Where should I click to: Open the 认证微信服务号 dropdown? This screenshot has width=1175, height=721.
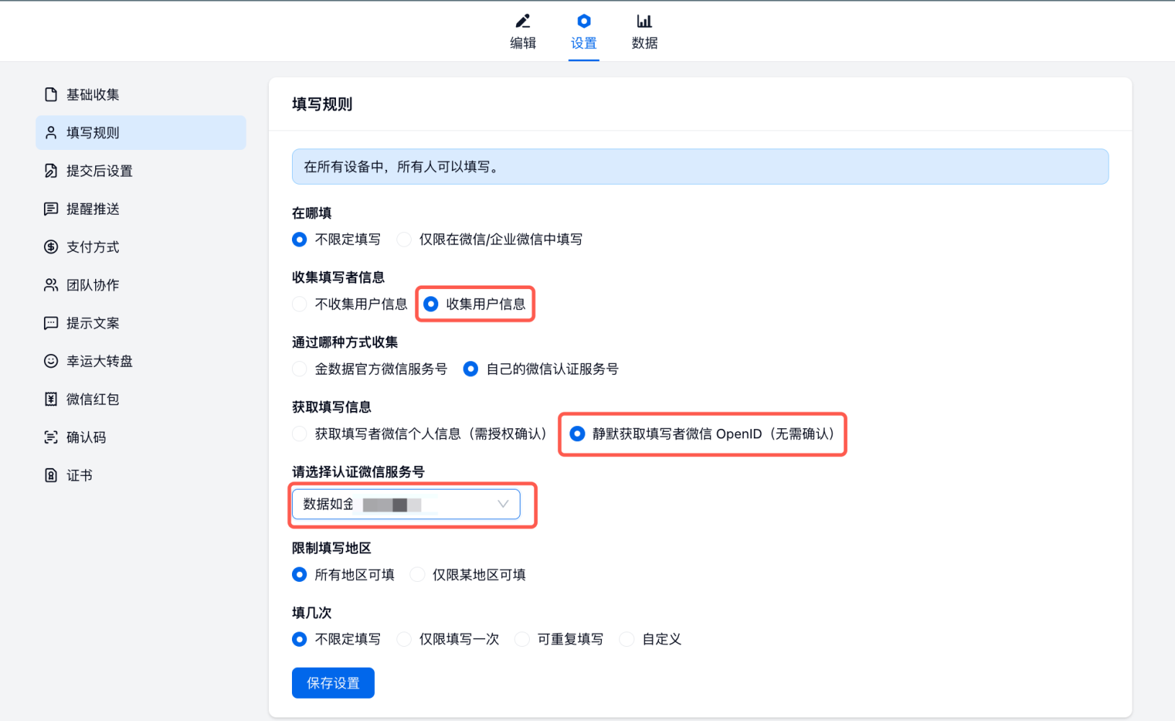click(406, 504)
